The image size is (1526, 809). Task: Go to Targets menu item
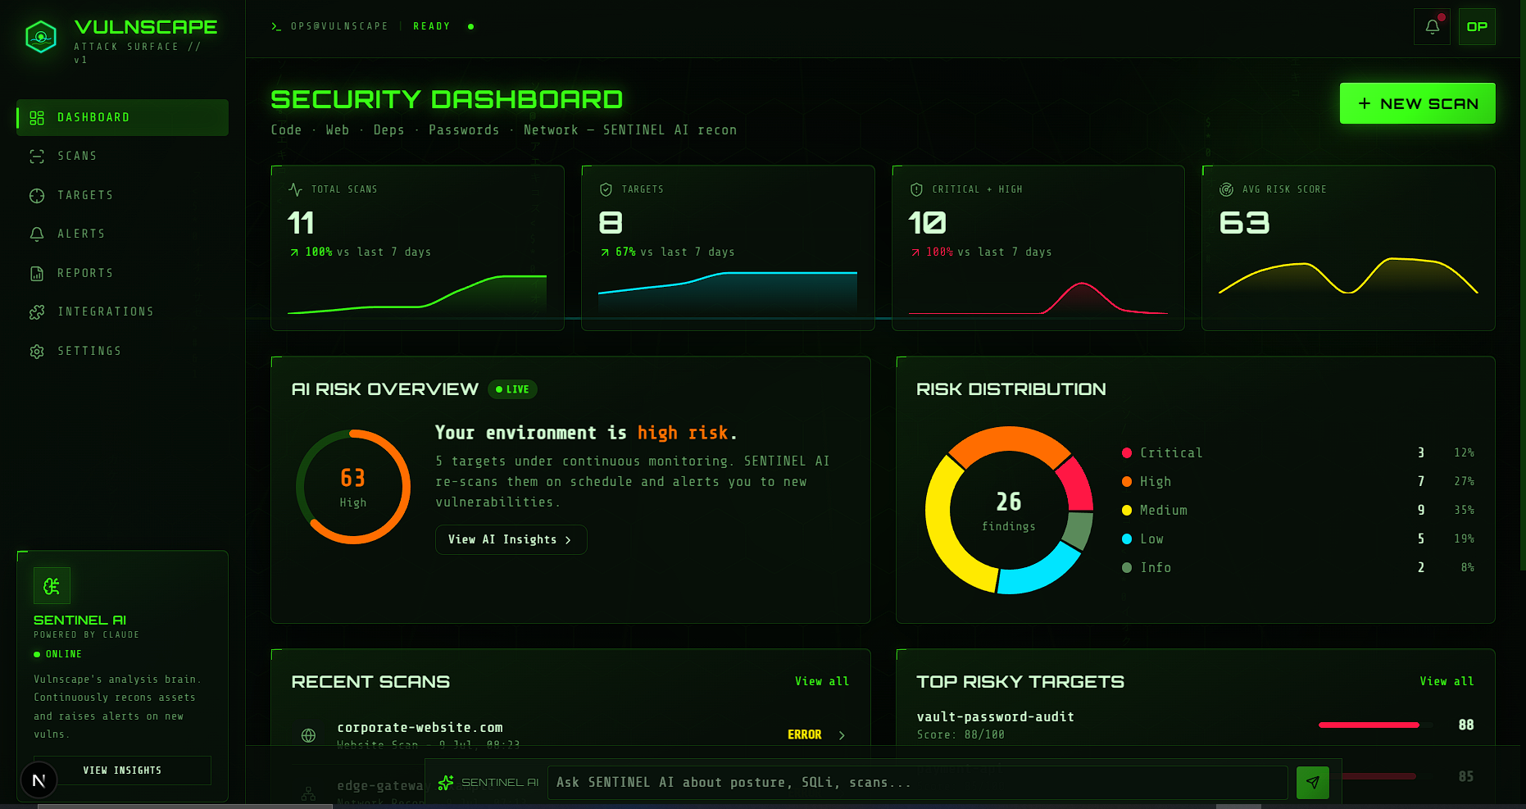point(123,195)
